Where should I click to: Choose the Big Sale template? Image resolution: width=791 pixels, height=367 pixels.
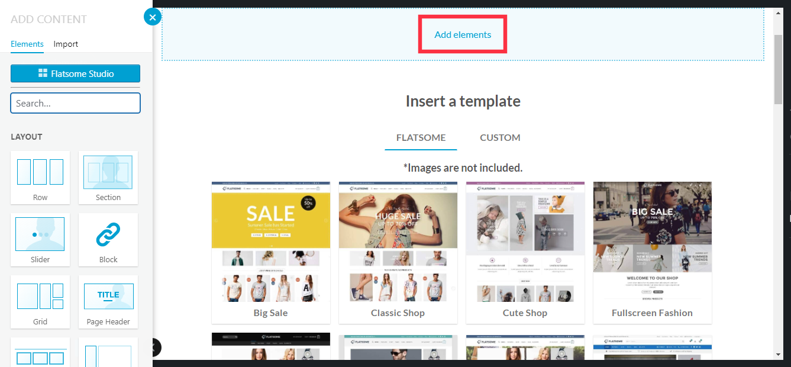(271, 253)
